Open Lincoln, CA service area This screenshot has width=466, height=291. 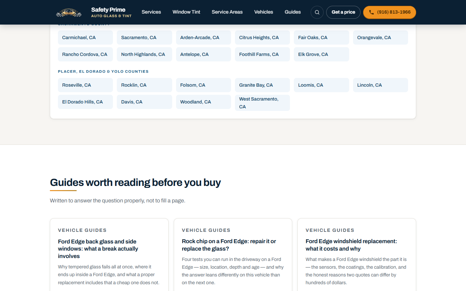pyautogui.click(x=381, y=85)
